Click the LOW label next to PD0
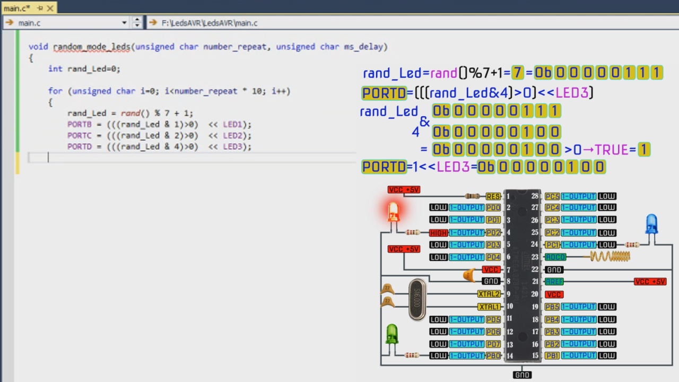 439,207
